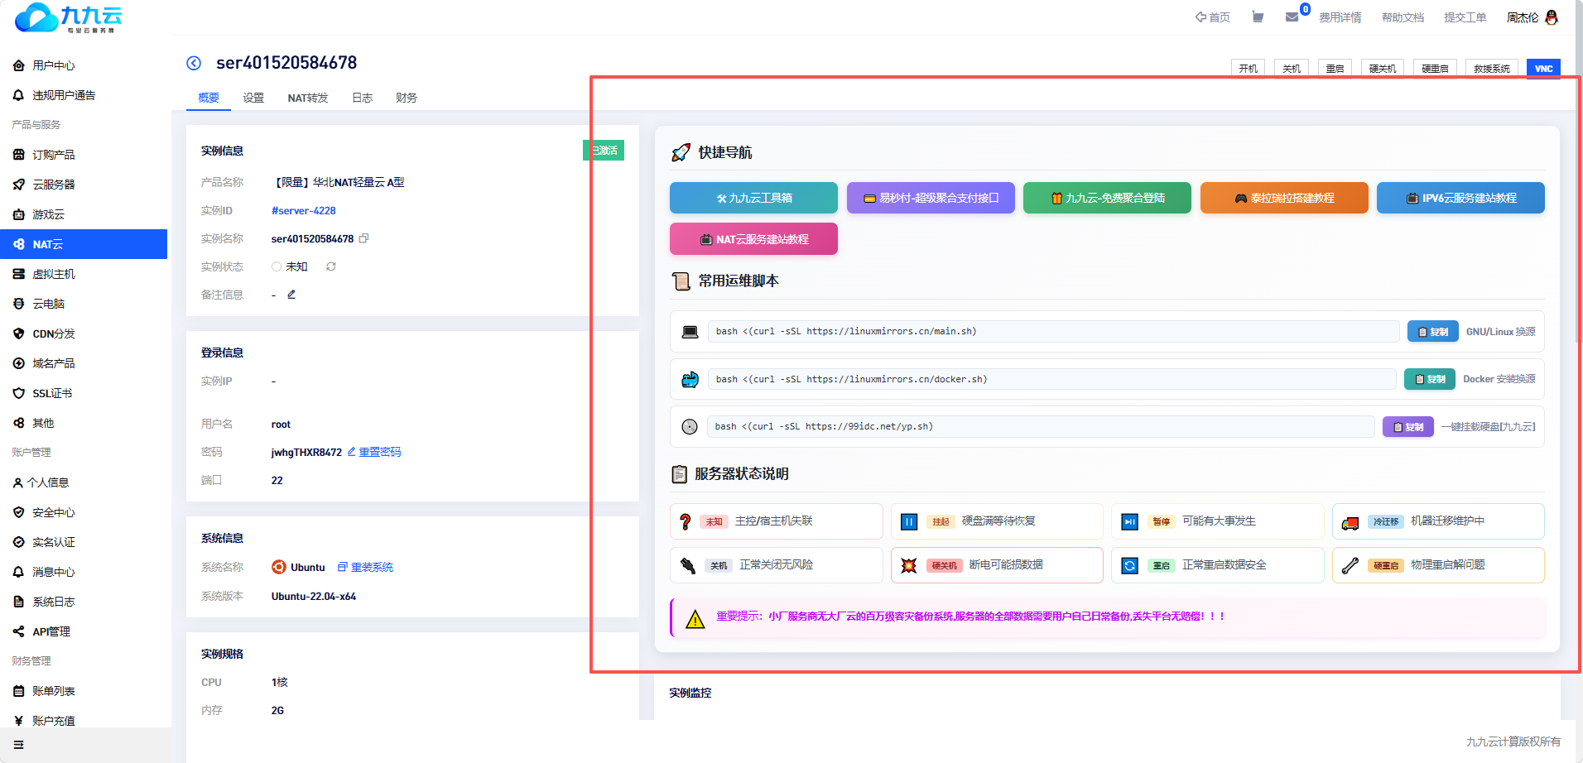The image size is (1583, 763).
Task: Open 帮助文档 in the top bar
Action: coord(1403,17)
